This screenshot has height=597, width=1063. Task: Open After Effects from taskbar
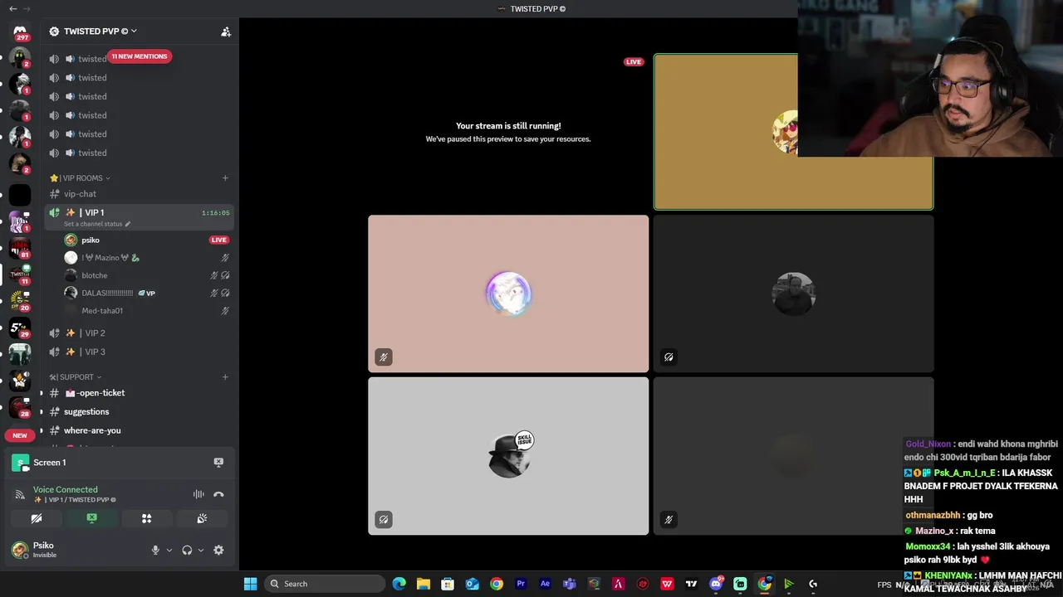tap(545, 584)
